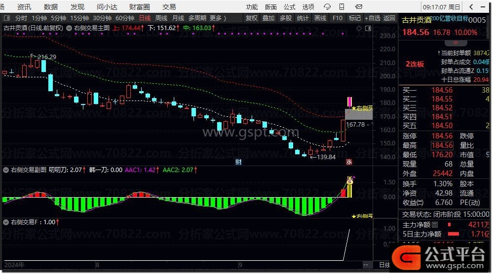This screenshot has height=274, width=493.
Task: Switch to the 30分钟 period
Action: point(102,18)
